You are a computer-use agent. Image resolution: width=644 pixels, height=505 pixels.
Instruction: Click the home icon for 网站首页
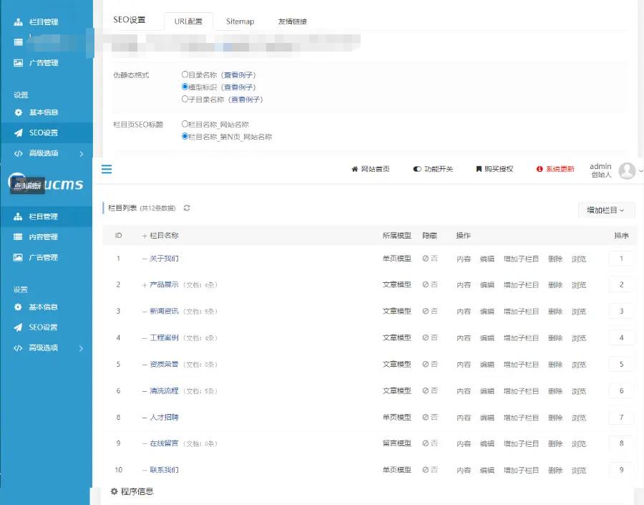(x=354, y=169)
